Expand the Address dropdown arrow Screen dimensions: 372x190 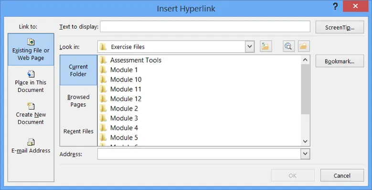(305, 154)
